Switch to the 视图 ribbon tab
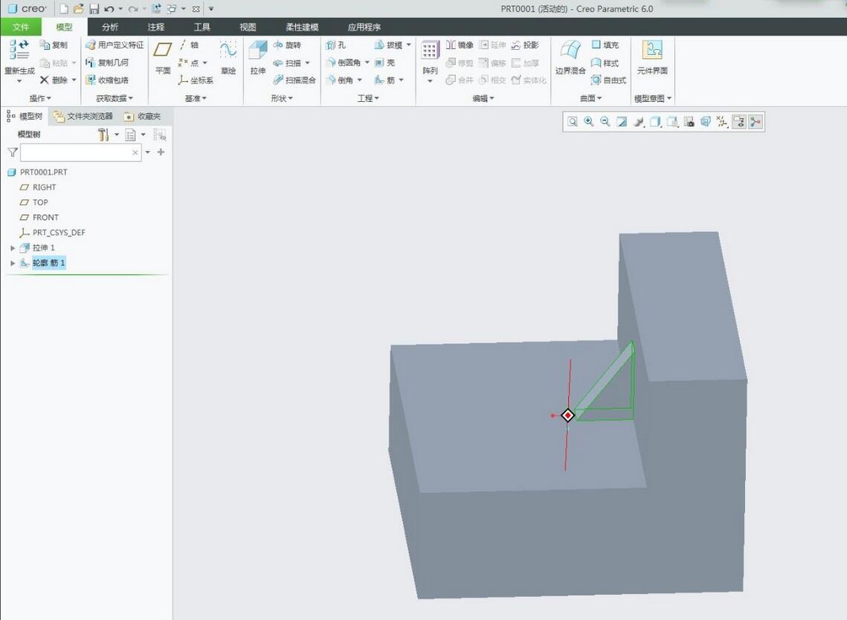This screenshot has width=847, height=620. pos(248,27)
